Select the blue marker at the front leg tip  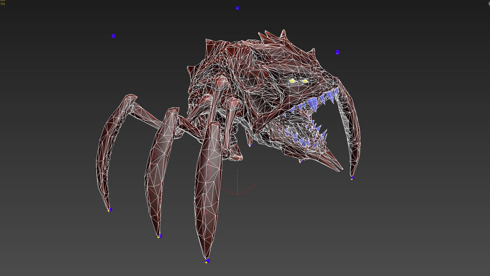(208, 261)
